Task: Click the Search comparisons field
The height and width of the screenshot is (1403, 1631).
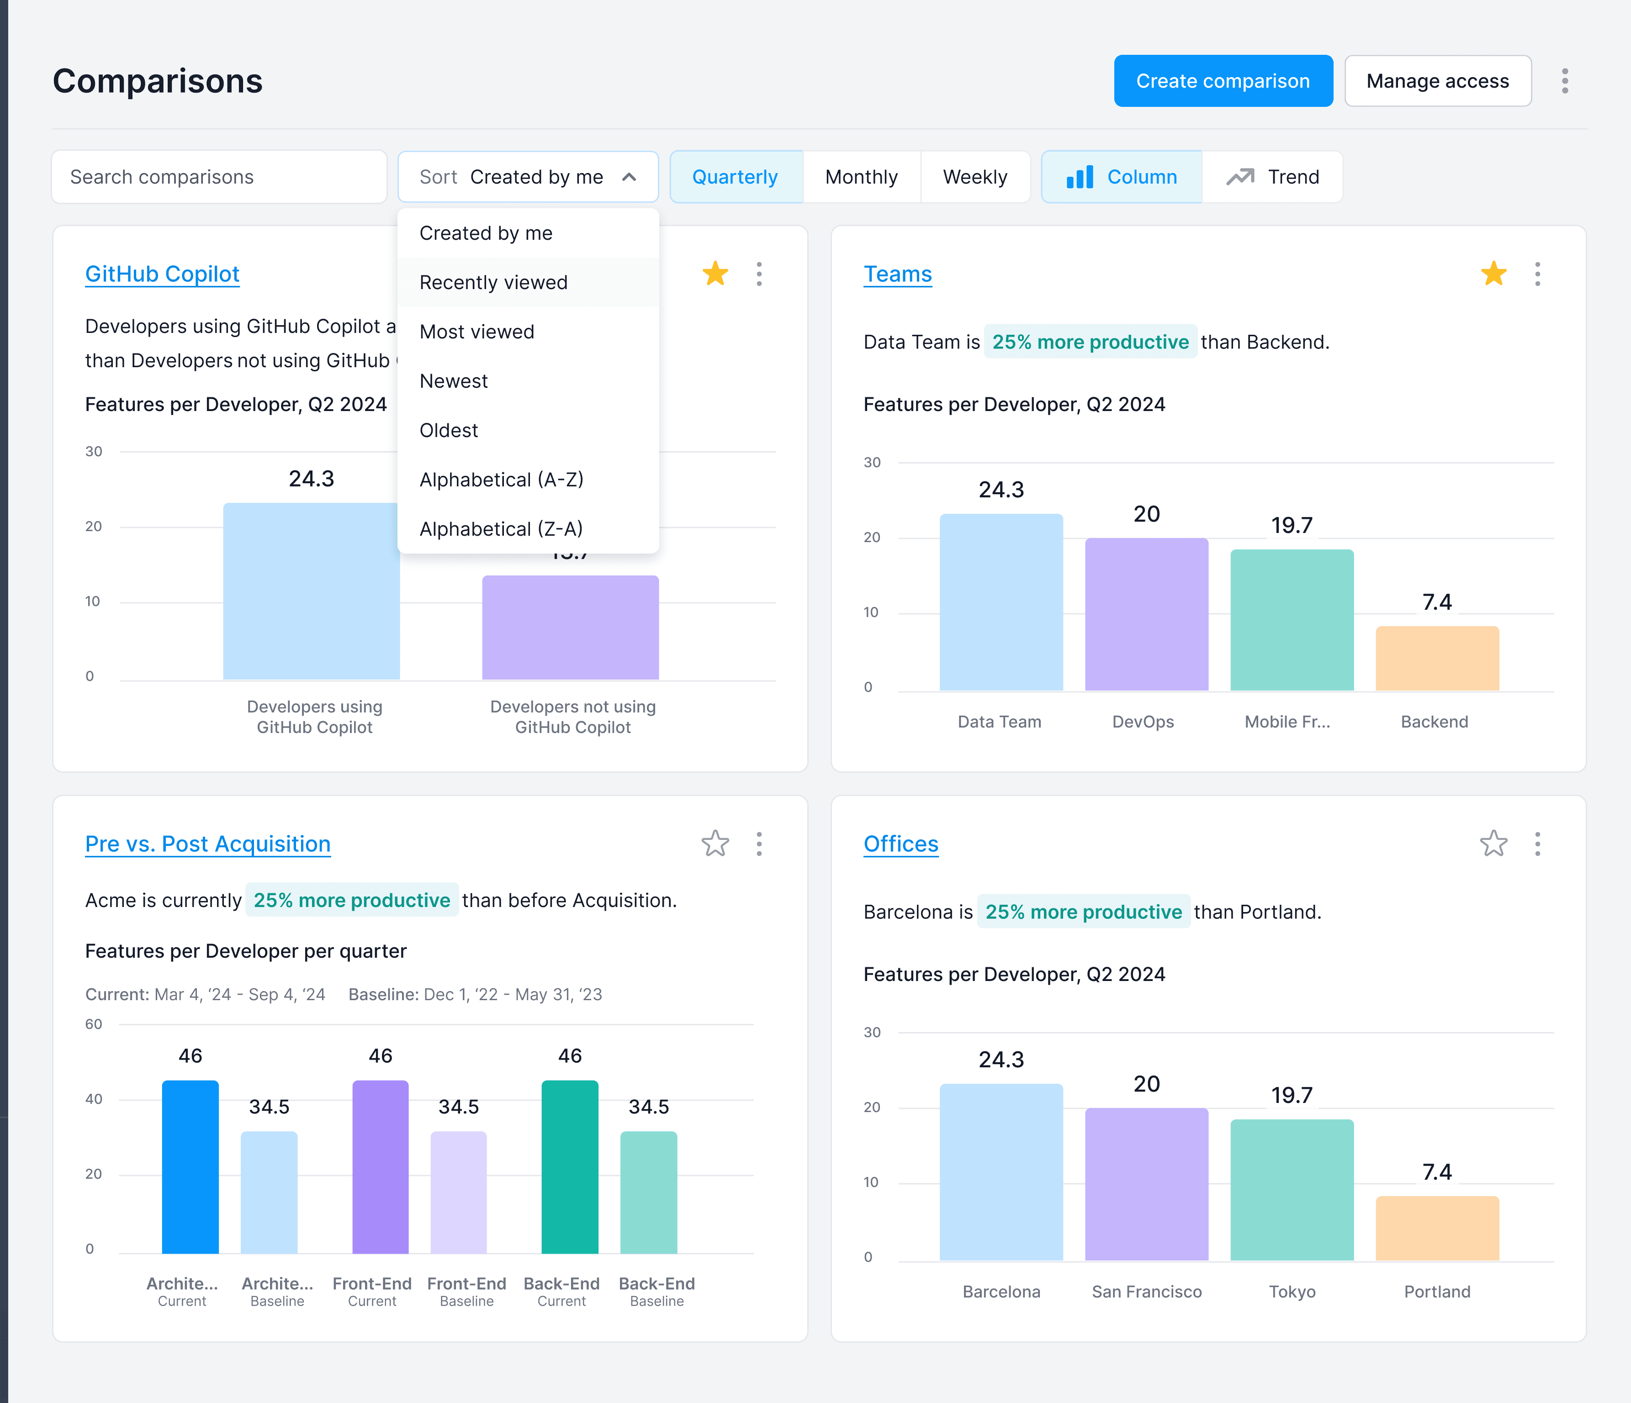Action: pos(219,176)
